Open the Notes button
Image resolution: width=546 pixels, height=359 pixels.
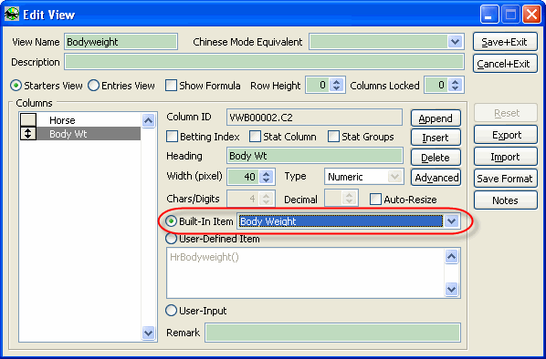(506, 200)
